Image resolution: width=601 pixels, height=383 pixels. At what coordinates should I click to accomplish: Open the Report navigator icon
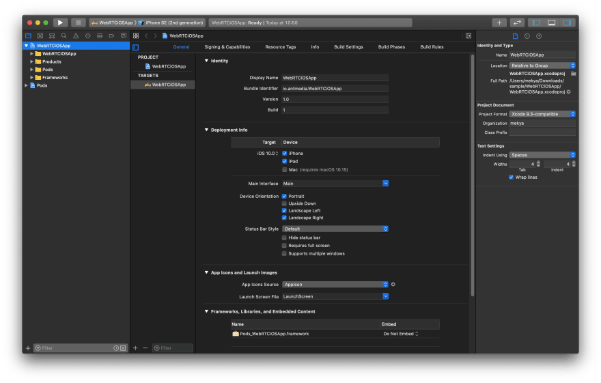pos(124,36)
